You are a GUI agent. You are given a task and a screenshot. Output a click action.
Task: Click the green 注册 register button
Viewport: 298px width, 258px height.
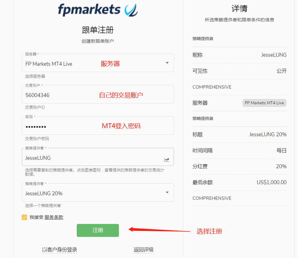click(98, 230)
